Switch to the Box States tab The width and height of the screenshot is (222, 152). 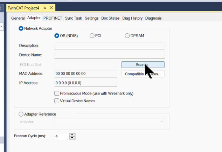pyautogui.click(x=110, y=18)
